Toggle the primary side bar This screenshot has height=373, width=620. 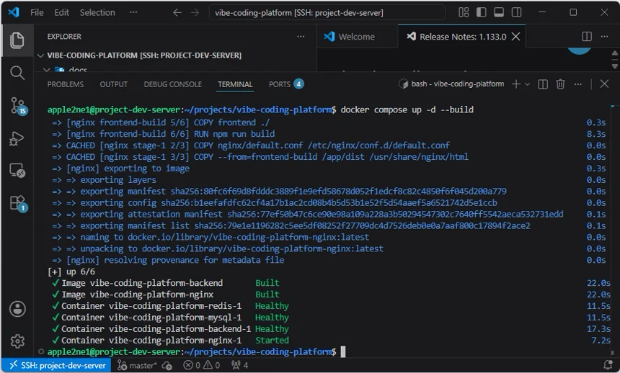[481, 12]
